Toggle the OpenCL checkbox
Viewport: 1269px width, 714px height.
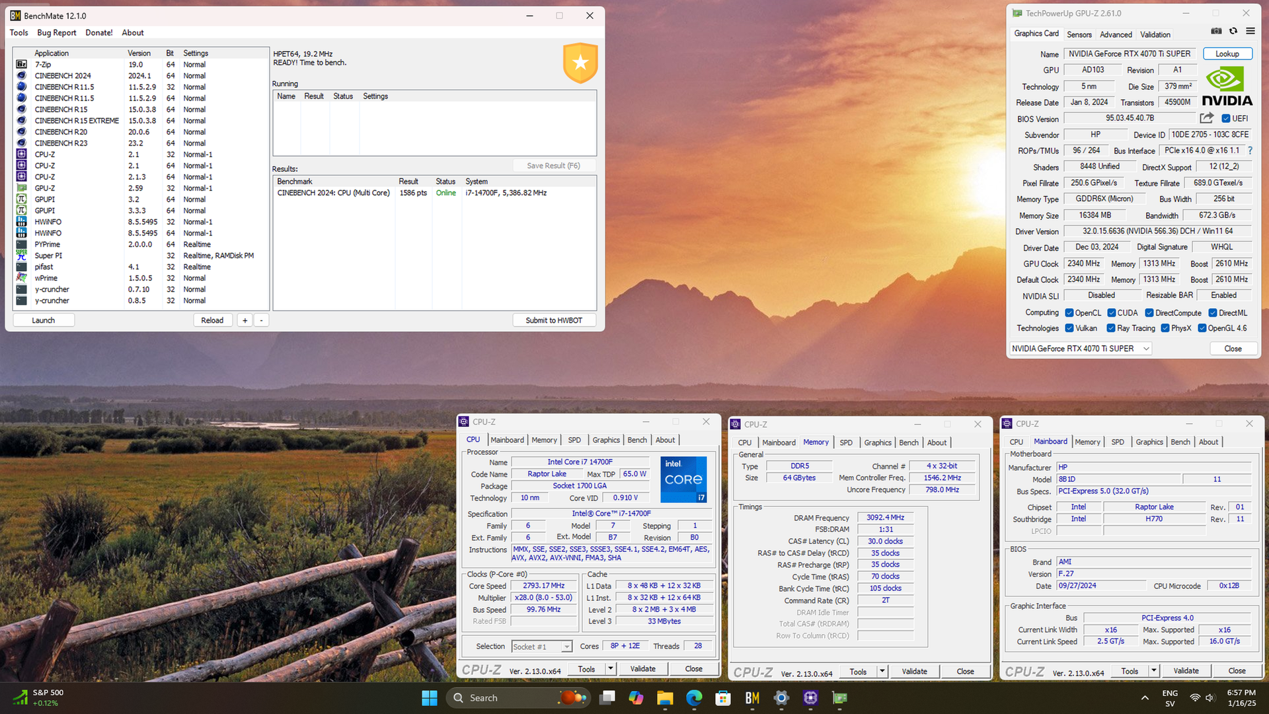click(1069, 313)
